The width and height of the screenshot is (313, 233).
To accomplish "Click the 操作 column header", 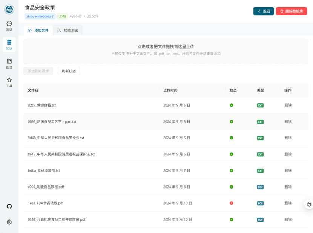I will [288, 90].
